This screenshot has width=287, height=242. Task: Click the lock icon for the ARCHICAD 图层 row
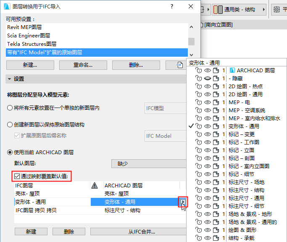[x=198, y=70]
